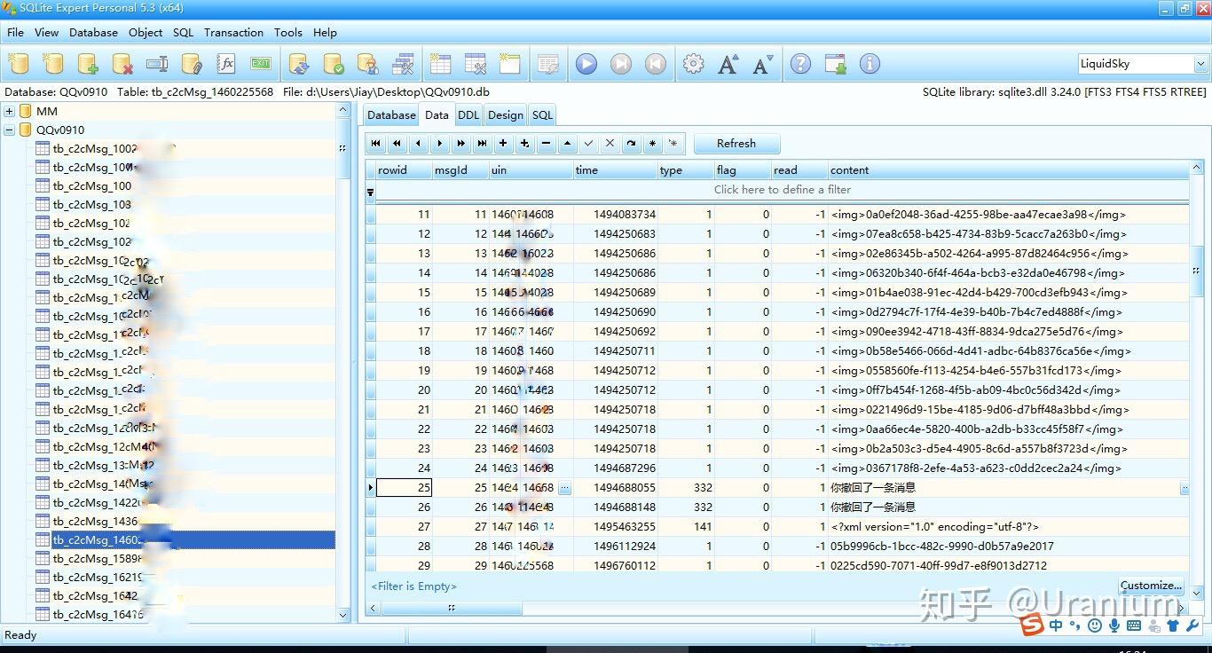
Task: Click the save bookmark asterisk button
Action: 652,143
